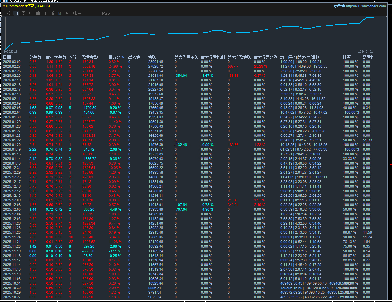
Task: Switch to the 综 summary tab
Action: click(9, 14)
